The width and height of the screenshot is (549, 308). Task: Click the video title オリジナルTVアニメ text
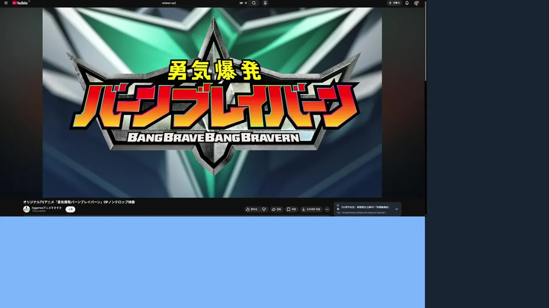[79, 202]
